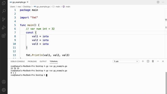Maximize the panel with up chevron
Image resolution: width=167 pixels, height=94 pixels.
[x=158, y=61]
